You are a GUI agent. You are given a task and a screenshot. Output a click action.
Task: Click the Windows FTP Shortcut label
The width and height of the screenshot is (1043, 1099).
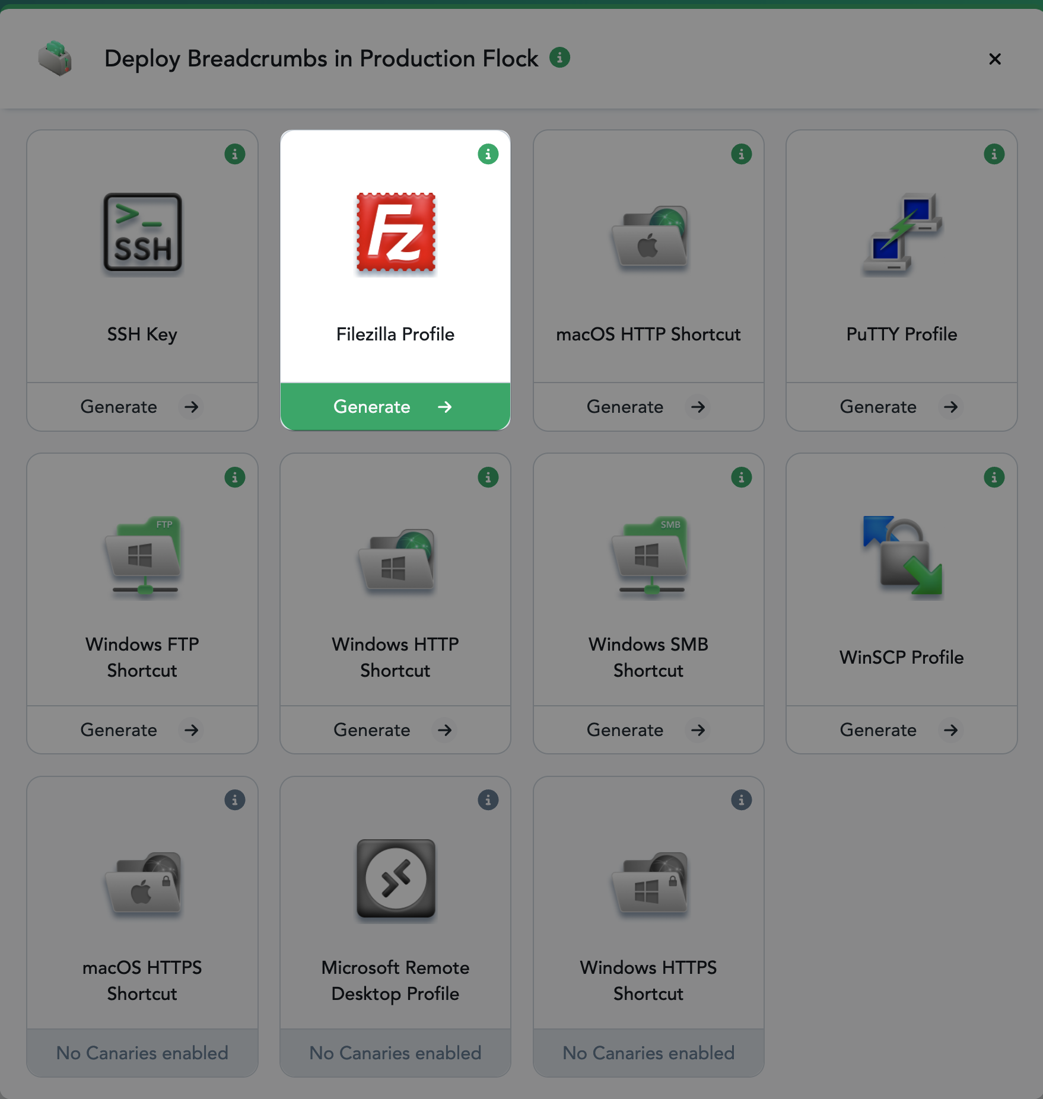[142, 657]
